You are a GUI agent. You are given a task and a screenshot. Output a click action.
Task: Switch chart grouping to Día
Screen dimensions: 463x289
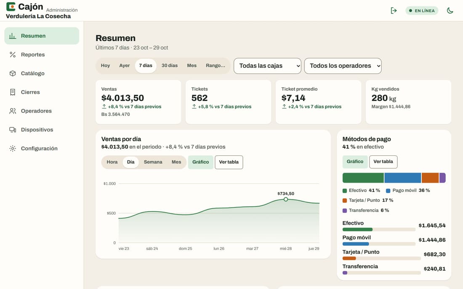[x=130, y=162]
